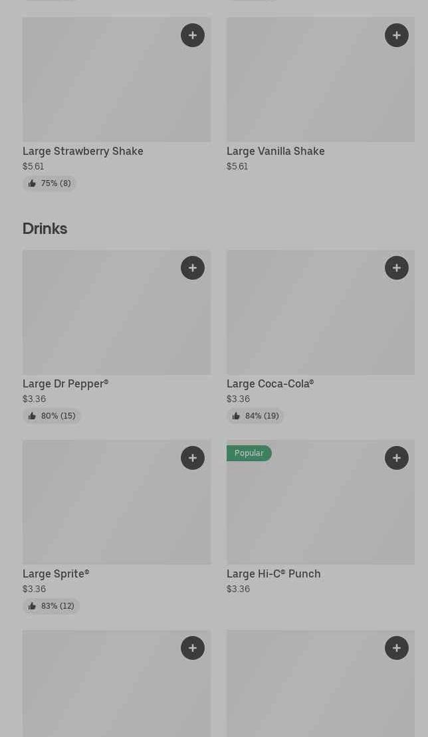Click the Popular tag on Hi-C Punch
The height and width of the screenshot is (737, 428).
[249, 453]
